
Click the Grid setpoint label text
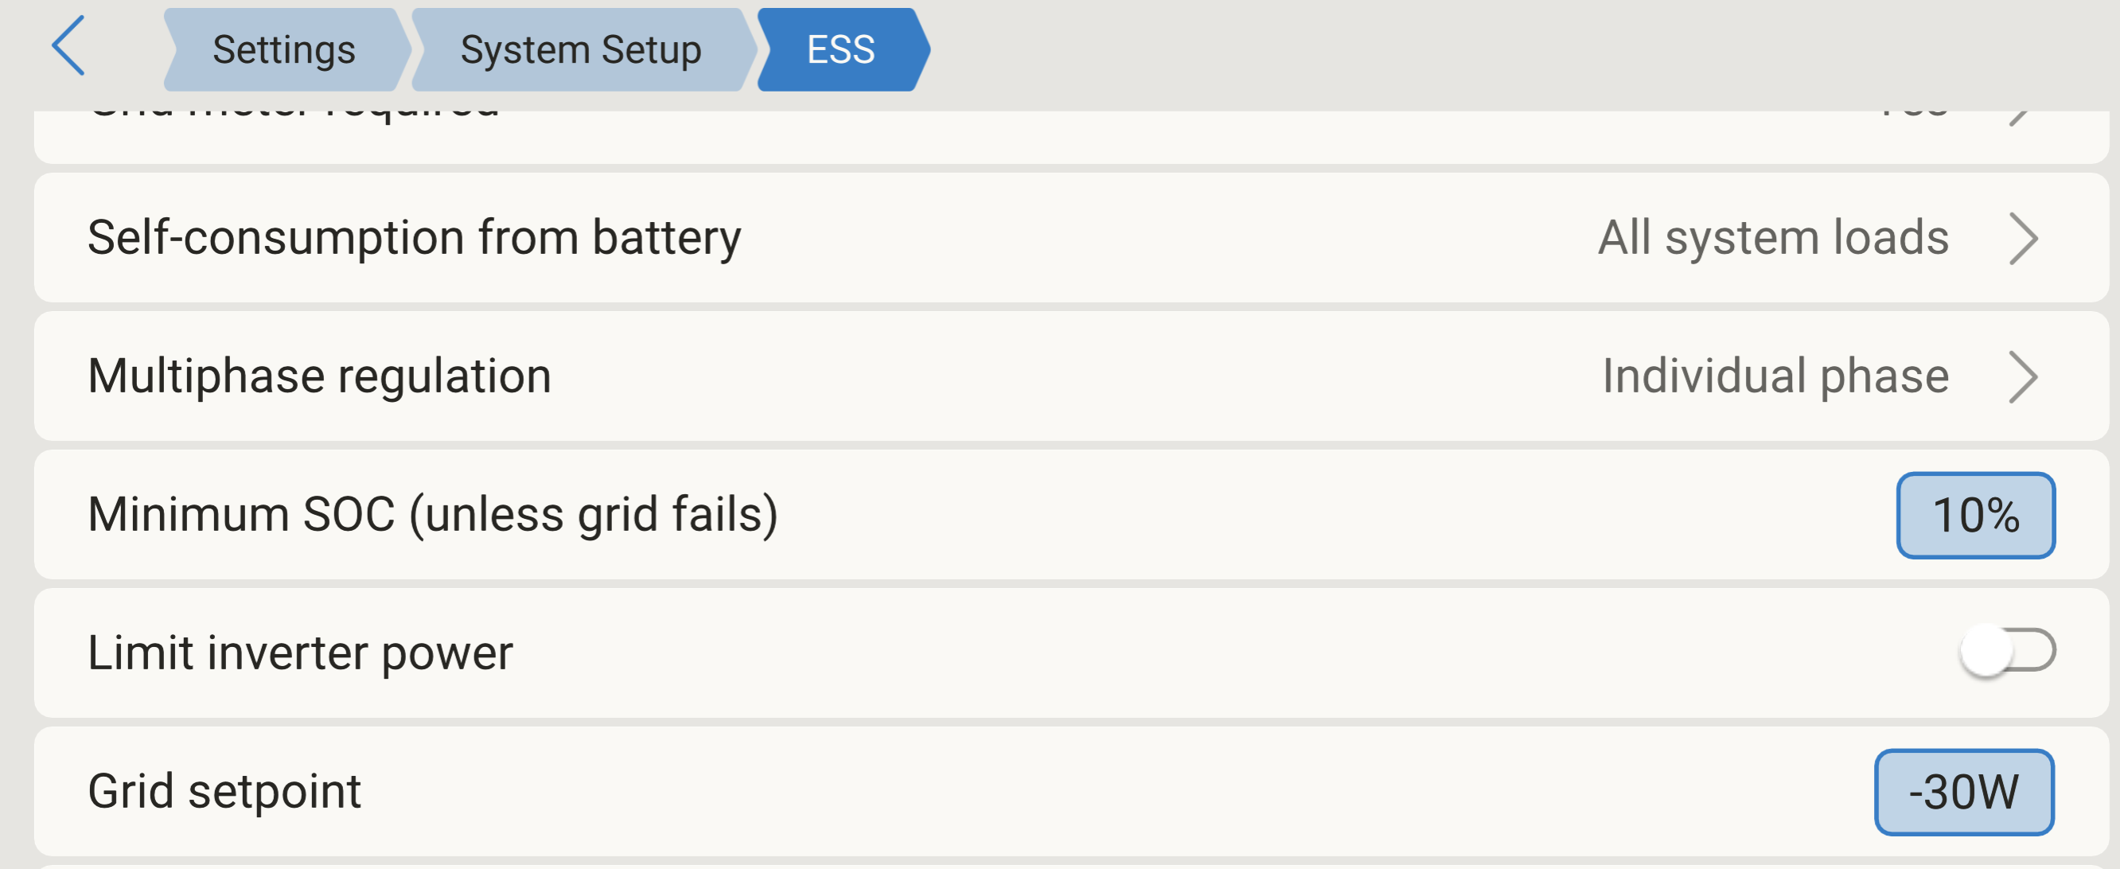click(224, 791)
